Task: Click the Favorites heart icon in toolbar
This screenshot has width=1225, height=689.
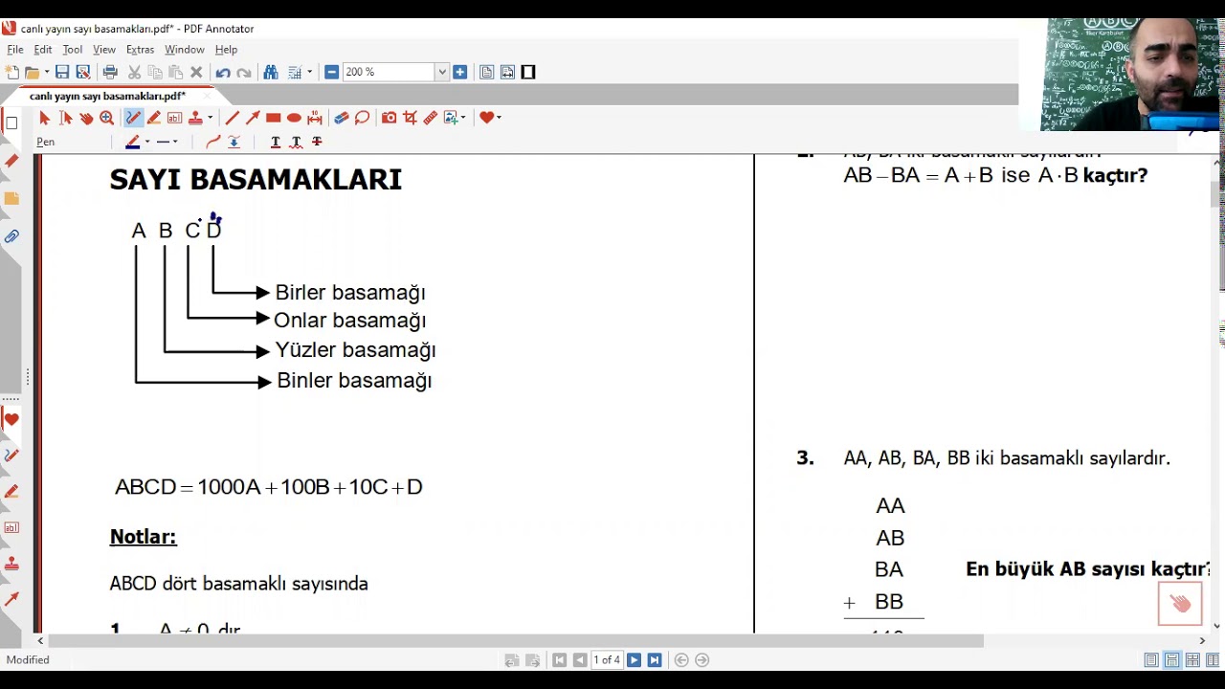Action: tap(486, 118)
